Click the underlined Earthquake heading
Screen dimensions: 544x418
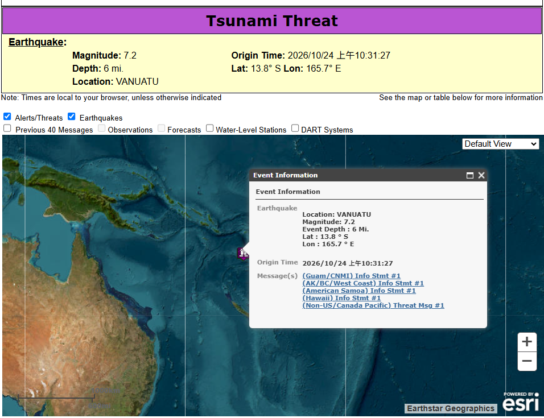tap(36, 42)
